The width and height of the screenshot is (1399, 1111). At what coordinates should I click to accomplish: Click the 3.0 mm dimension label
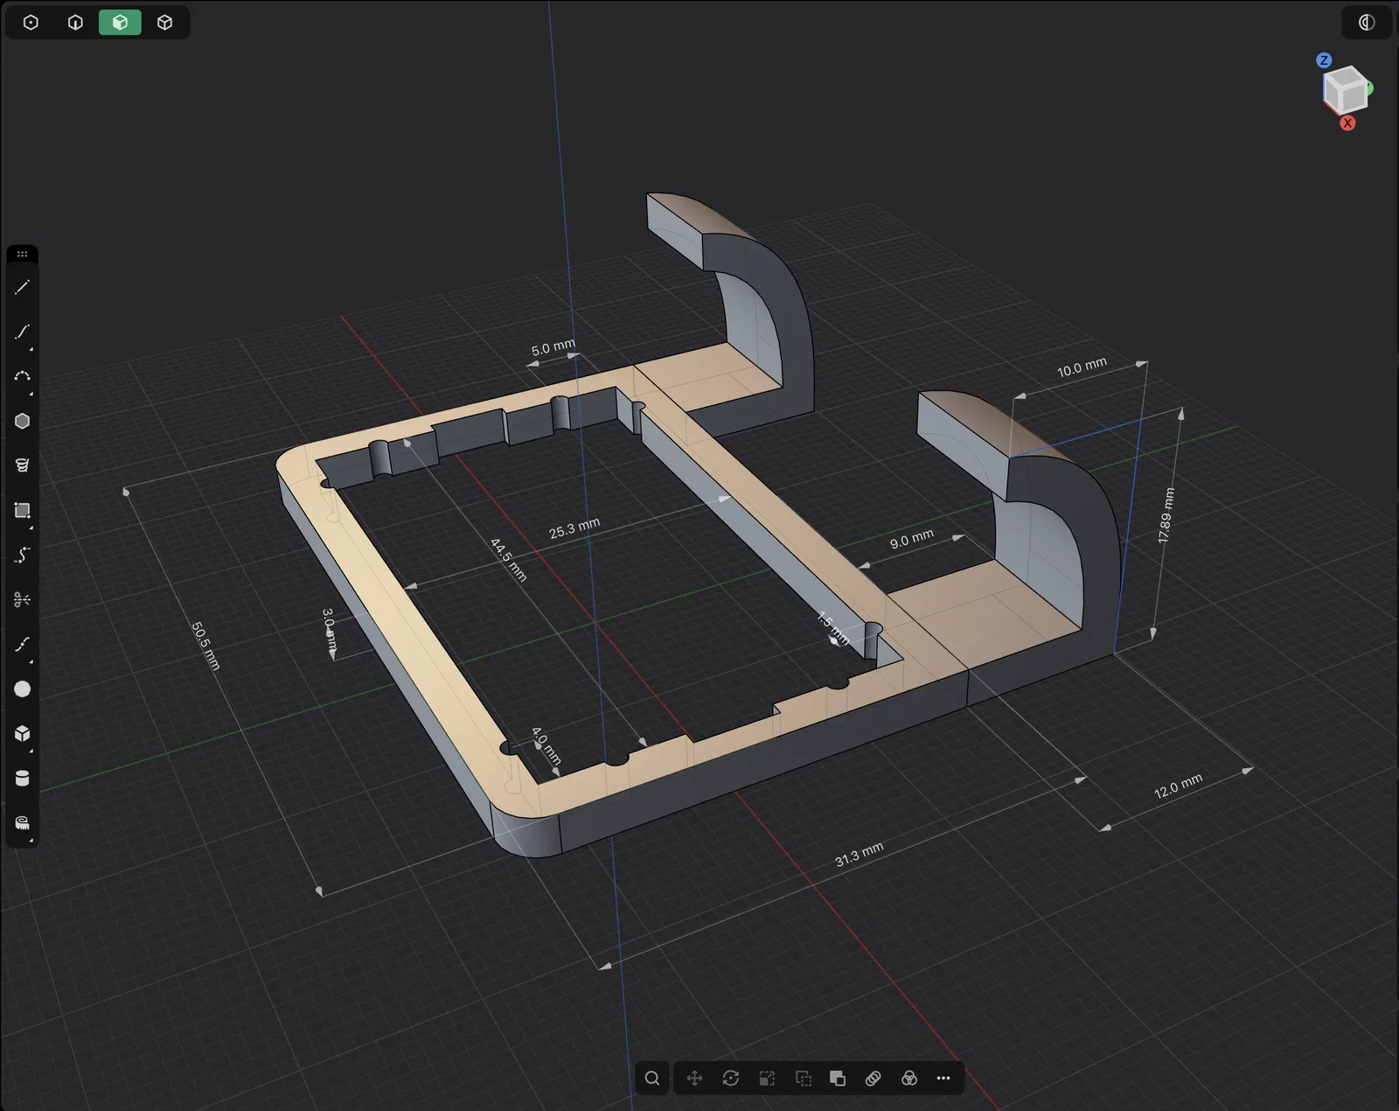click(329, 630)
